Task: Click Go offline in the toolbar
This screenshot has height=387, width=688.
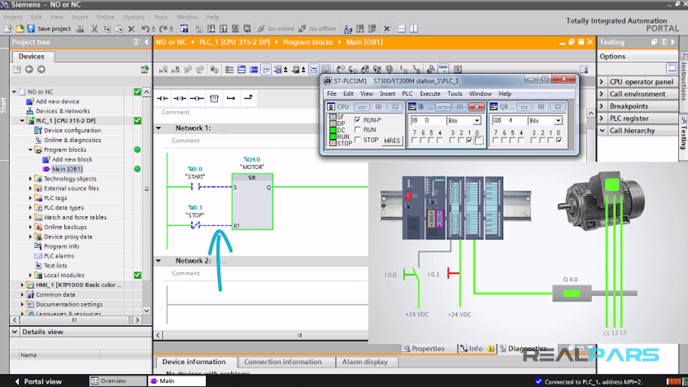Action: click(x=318, y=28)
